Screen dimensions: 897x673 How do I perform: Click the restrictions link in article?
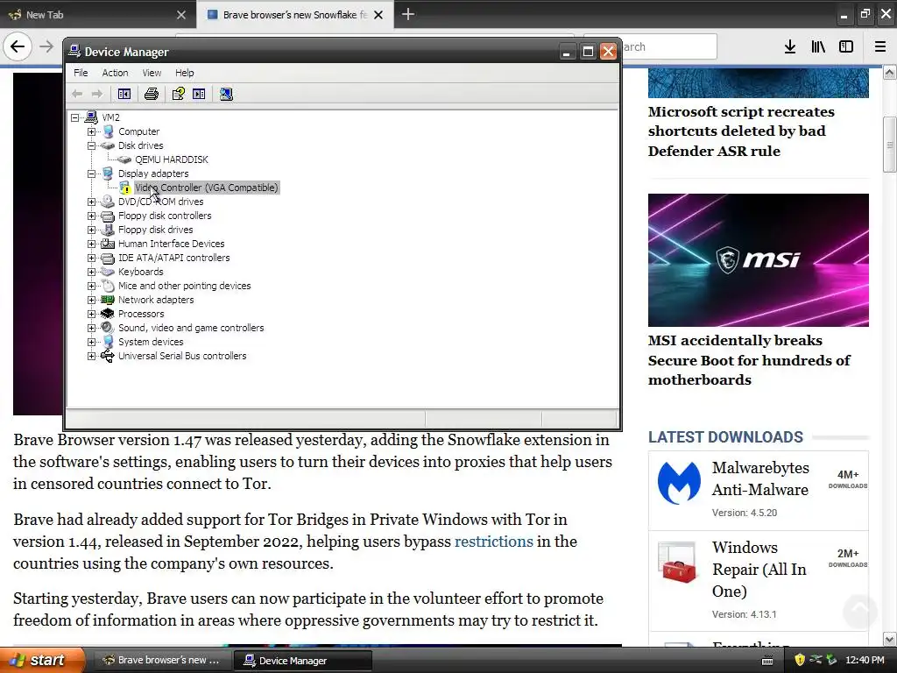pyautogui.click(x=494, y=542)
